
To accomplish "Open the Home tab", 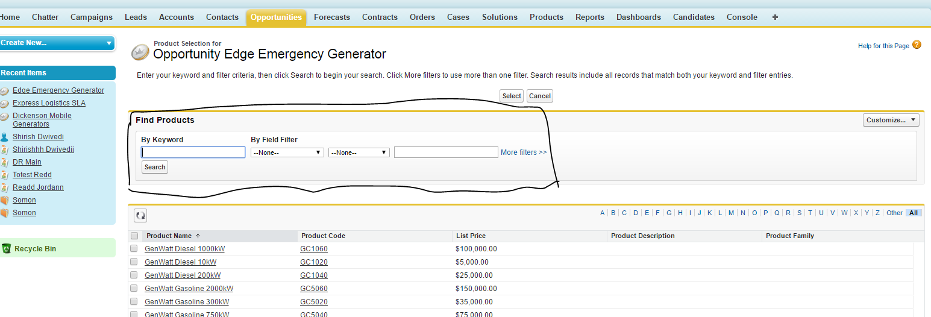I will (10, 17).
